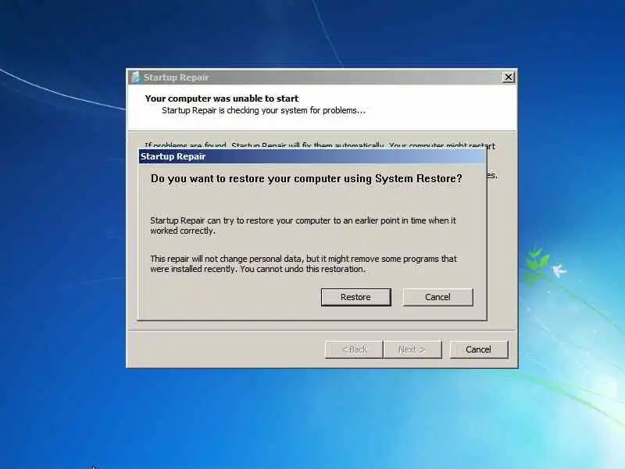Click the disabled Next button
This screenshot has width=625, height=469.
pos(412,349)
